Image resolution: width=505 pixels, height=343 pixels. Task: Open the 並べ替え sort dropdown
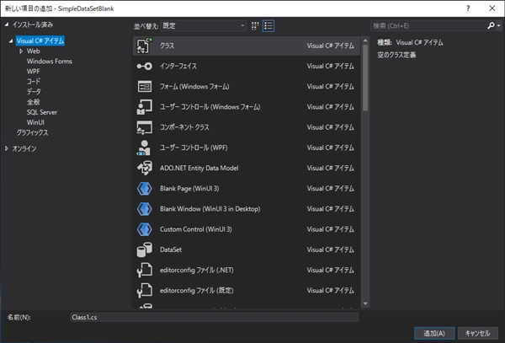[x=204, y=26]
